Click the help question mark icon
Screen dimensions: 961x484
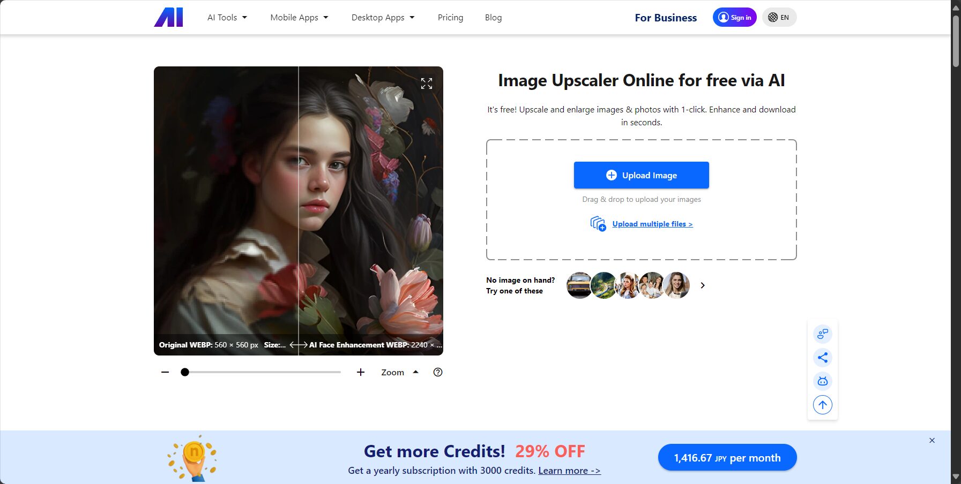438,372
